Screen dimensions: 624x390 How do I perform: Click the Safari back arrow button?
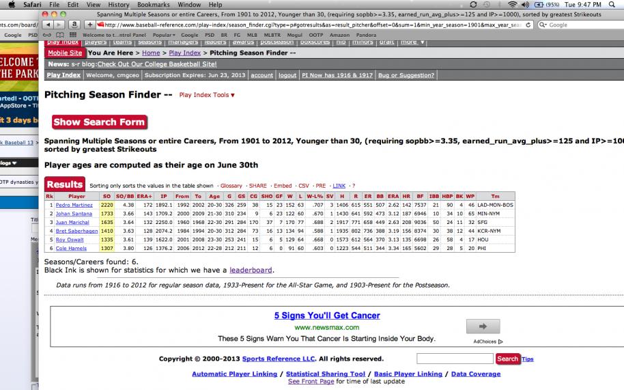(48, 25)
